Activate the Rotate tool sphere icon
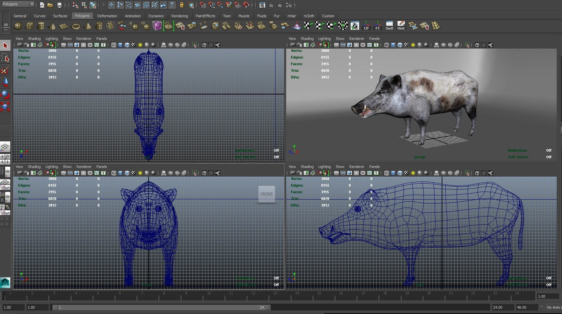This screenshot has height=314, width=562. pyautogui.click(x=5, y=94)
